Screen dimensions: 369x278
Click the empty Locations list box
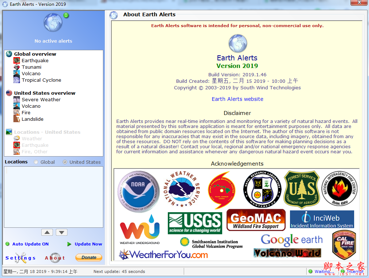(x=54, y=197)
